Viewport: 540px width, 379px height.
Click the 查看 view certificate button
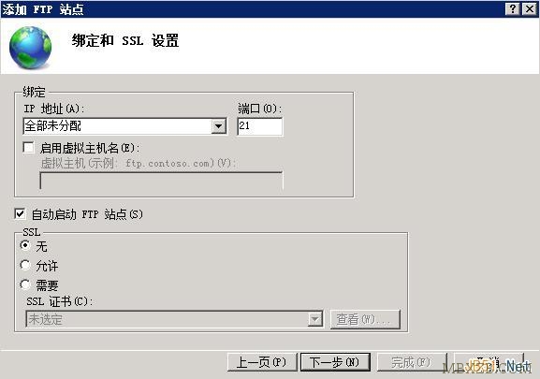365,319
